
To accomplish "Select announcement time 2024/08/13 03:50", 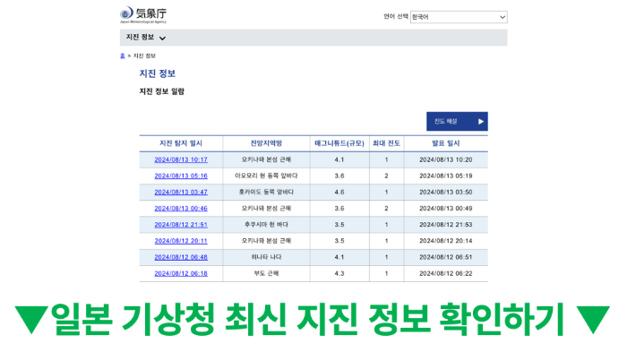I will coord(446,192).
